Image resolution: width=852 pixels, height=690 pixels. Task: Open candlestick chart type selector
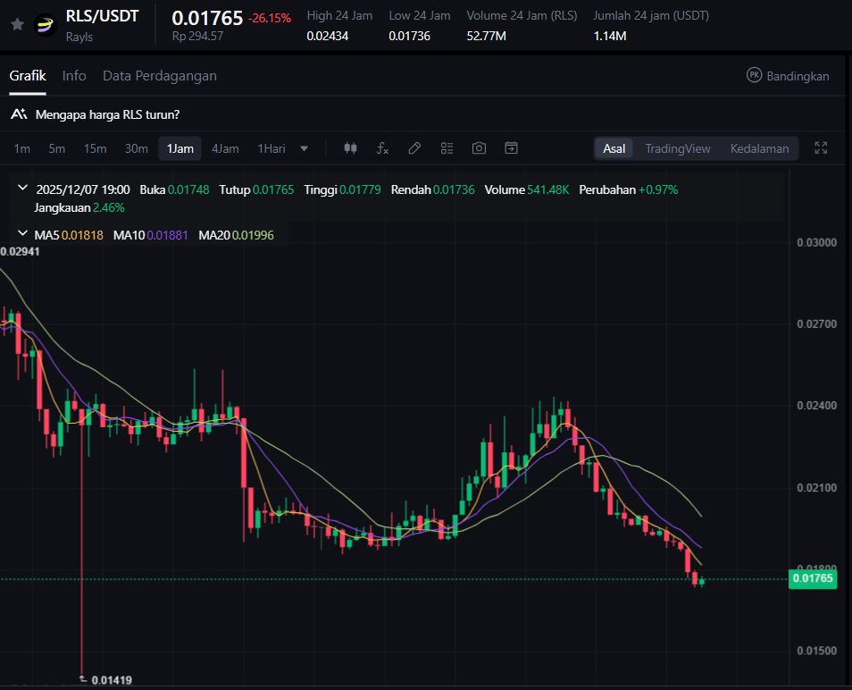click(x=350, y=148)
